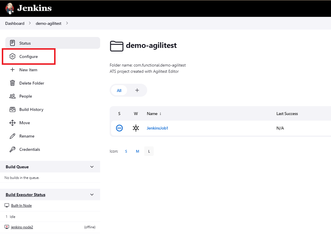The image size is (331, 244).
Task: Click the demo-agilitest folder icon
Action: (116, 46)
